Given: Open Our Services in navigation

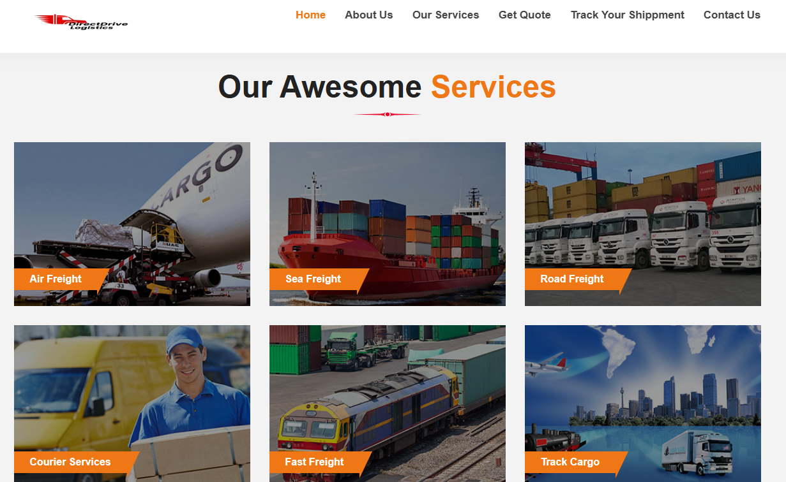Looking at the screenshot, I should (446, 15).
